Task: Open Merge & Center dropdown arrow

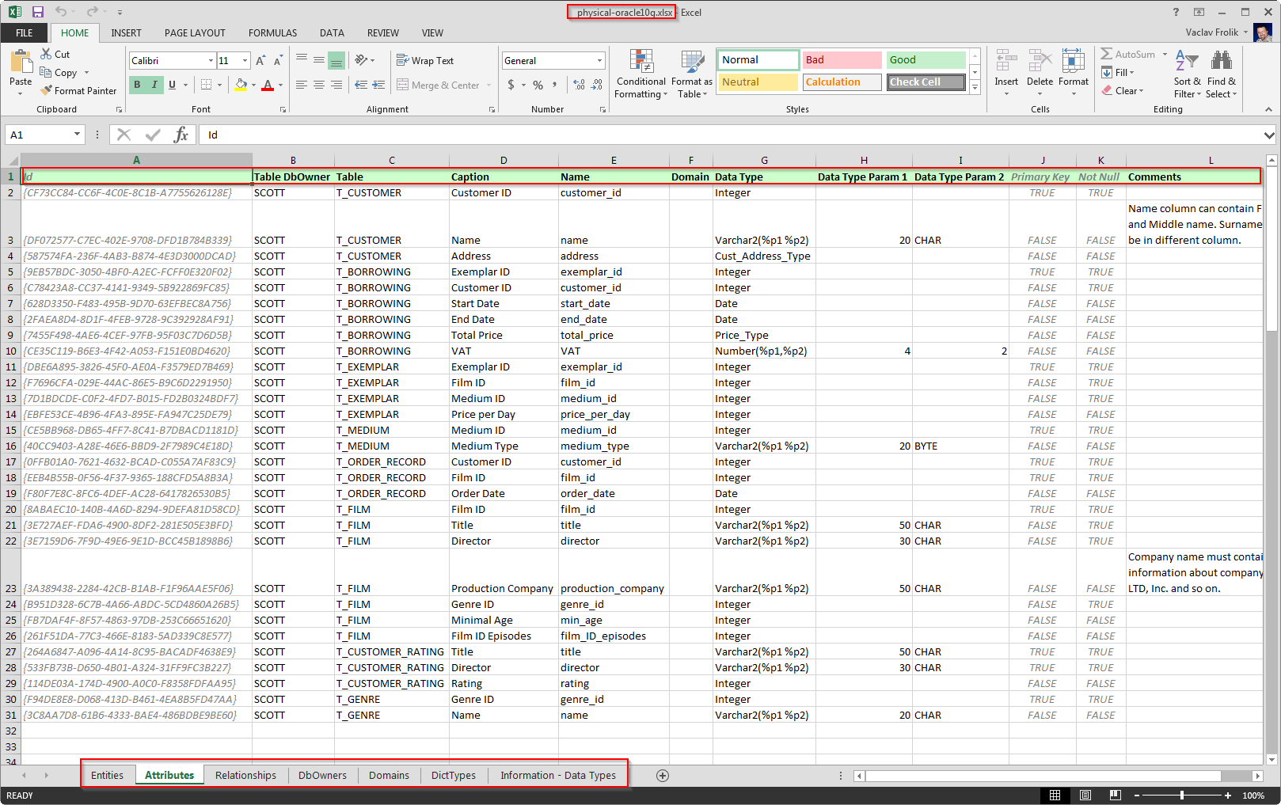Action: pyautogui.click(x=488, y=85)
